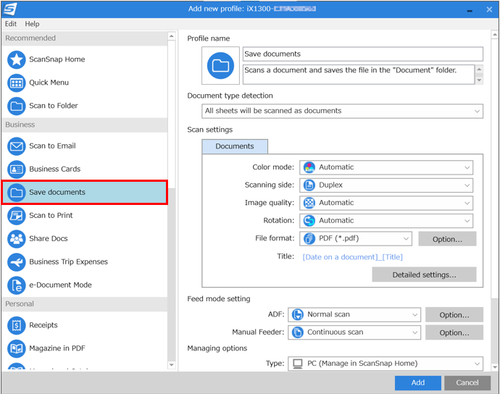Screen dimensions: 500x394
Task: Open the managing options Type dropdown
Action: [386, 364]
